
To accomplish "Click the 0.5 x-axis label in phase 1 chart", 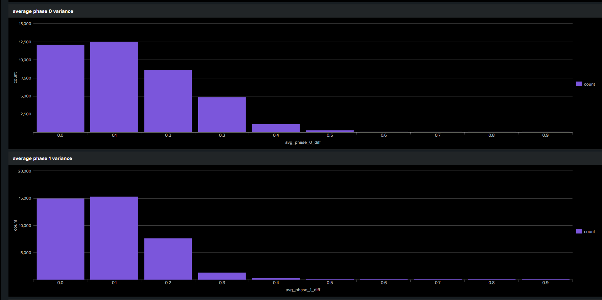I will pyautogui.click(x=330, y=283).
